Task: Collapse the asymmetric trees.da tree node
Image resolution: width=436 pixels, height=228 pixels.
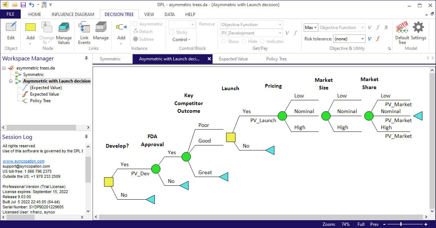Action: point(3,68)
